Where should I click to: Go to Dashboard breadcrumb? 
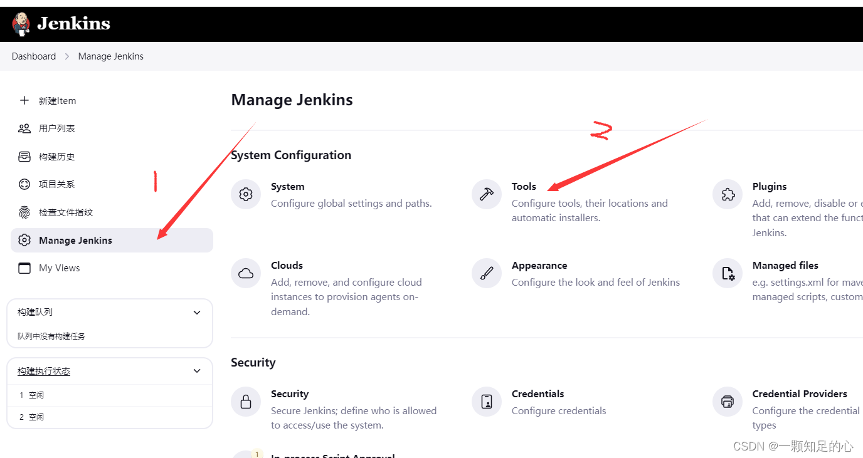click(34, 56)
